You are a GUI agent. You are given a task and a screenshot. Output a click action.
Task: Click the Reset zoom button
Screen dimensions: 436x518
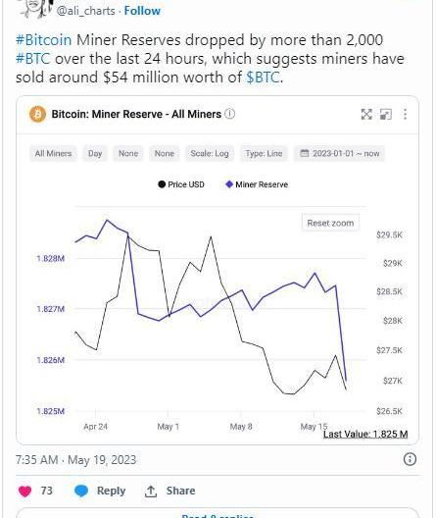point(330,223)
